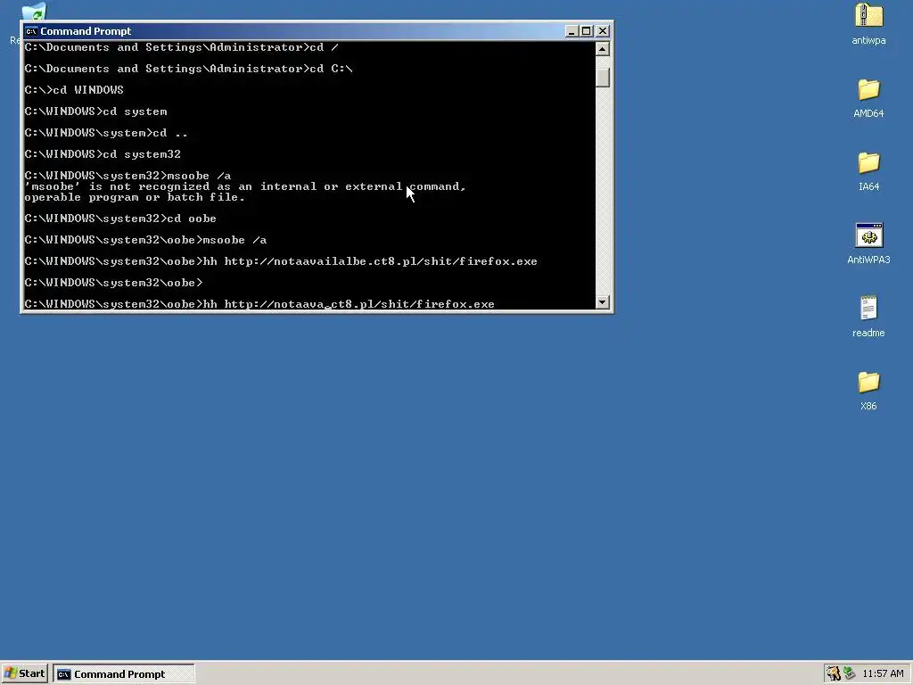Click the Start button
Viewport: 913px width, 685px height.
click(24, 674)
